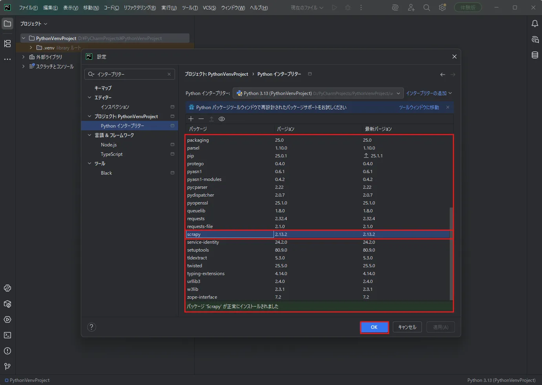Open notifications bell icon
Viewport: 542px width, 385px height.
coord(535,24)
